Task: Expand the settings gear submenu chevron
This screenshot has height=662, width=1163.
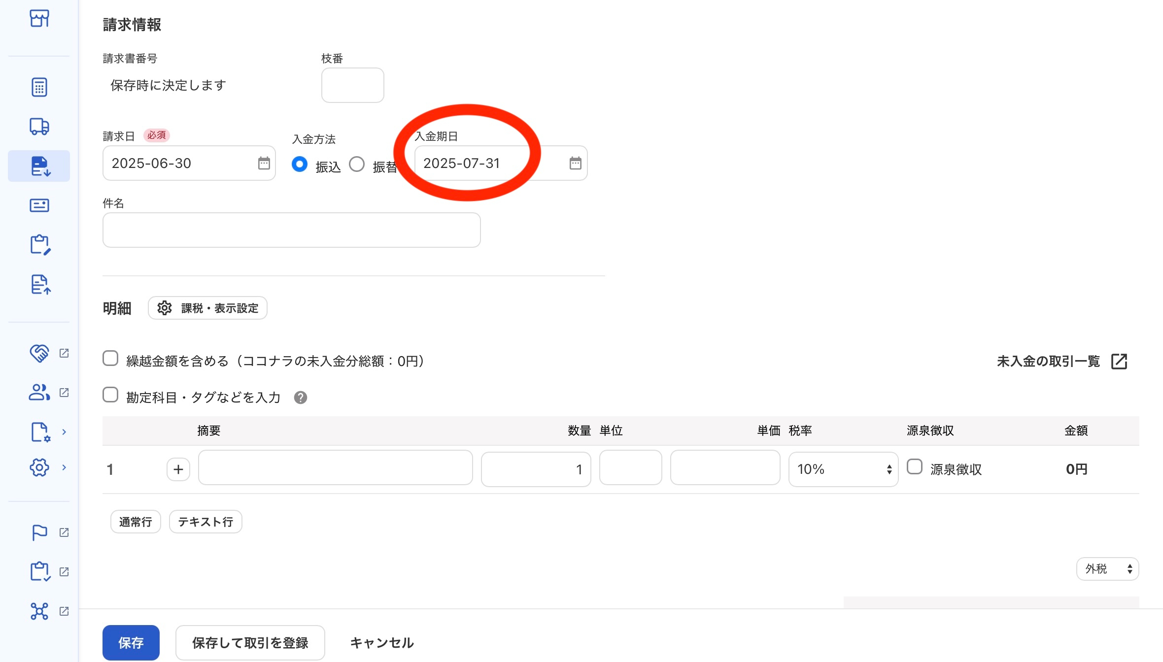Action: pos(64,468)
